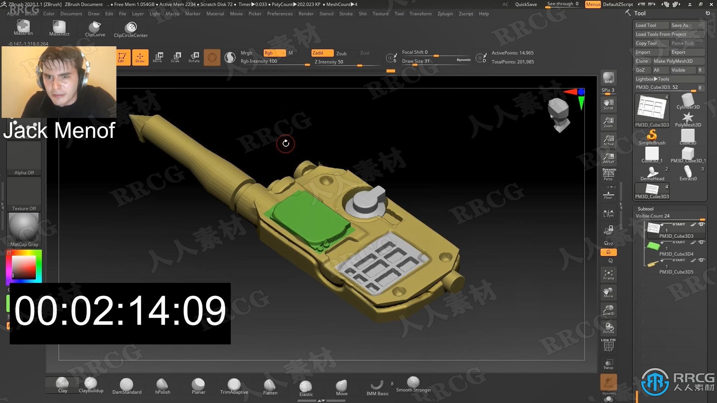The height and width of the screenshot is (403, 717).
Task: Open the Layer menu item
Action: [x=138, y=13]
